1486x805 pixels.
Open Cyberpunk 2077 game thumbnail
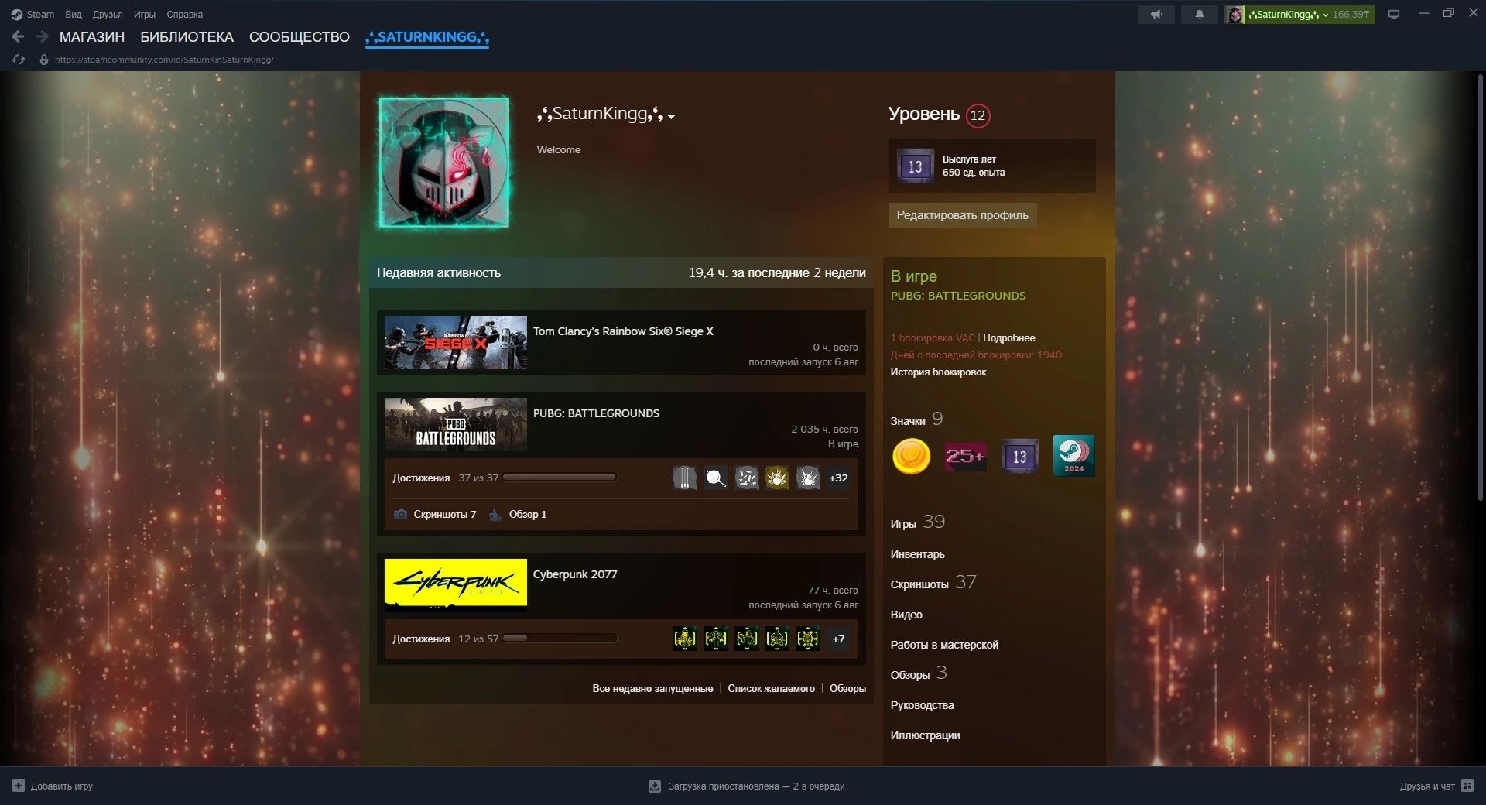(456, 585)
